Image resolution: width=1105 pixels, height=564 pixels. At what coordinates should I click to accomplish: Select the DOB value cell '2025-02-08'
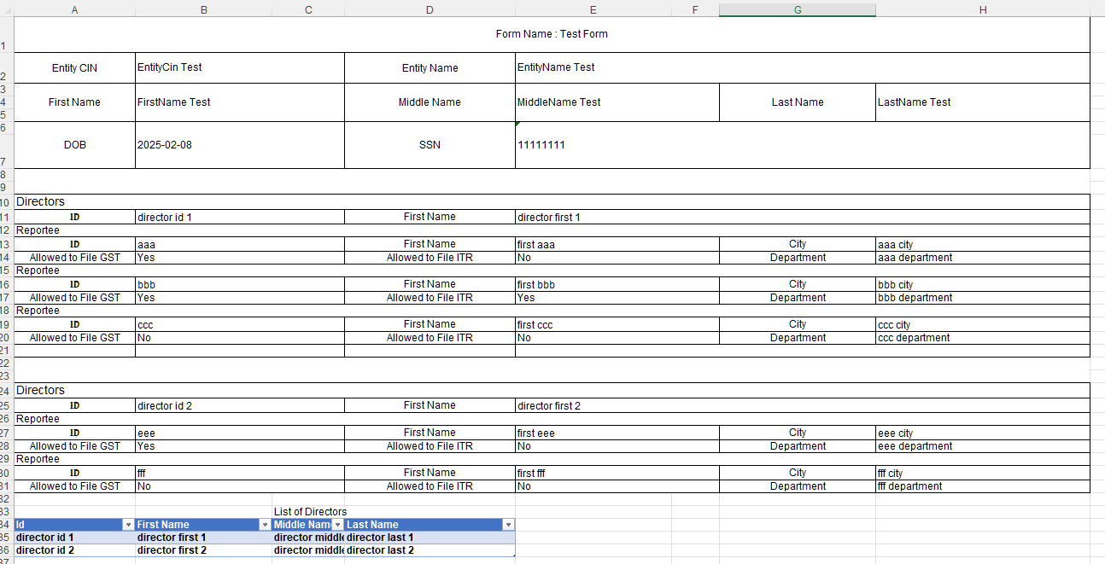click(x=239, y=145)
